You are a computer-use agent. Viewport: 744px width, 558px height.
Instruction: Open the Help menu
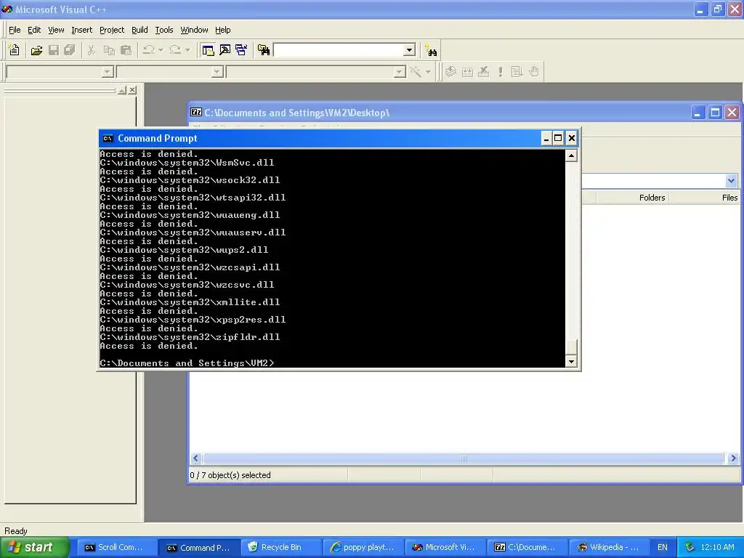pos(222,30)
